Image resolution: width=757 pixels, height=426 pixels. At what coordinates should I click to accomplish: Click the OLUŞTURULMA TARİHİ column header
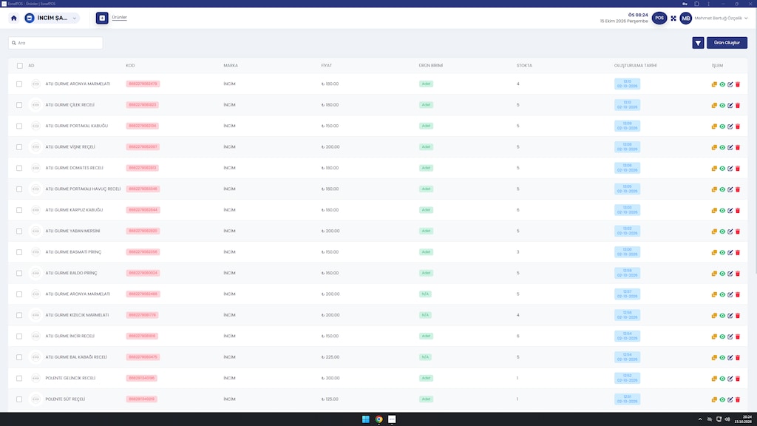pos(635,66)
